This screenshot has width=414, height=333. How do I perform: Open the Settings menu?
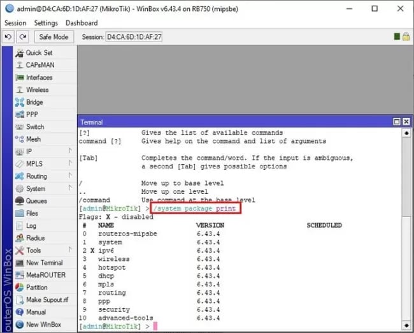46,23
